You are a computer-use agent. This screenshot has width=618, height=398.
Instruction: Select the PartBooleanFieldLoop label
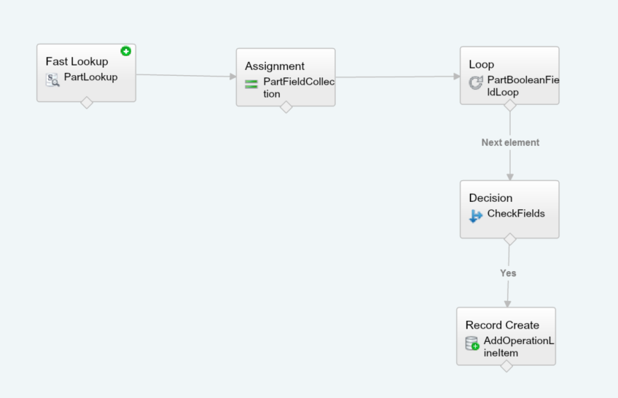click(x=523, y=86)
